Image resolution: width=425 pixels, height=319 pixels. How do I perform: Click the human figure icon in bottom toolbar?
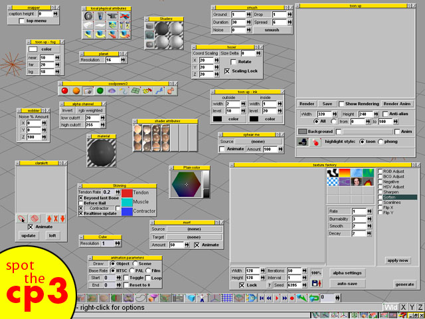point(202,298)
